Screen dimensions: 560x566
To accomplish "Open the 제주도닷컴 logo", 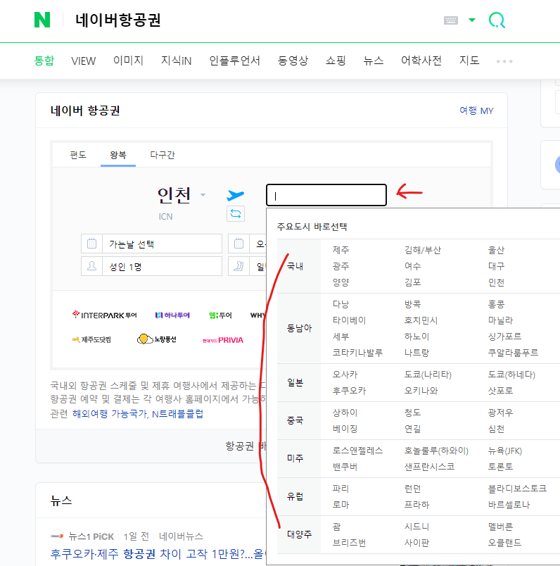I will click(x=91, y=340).
